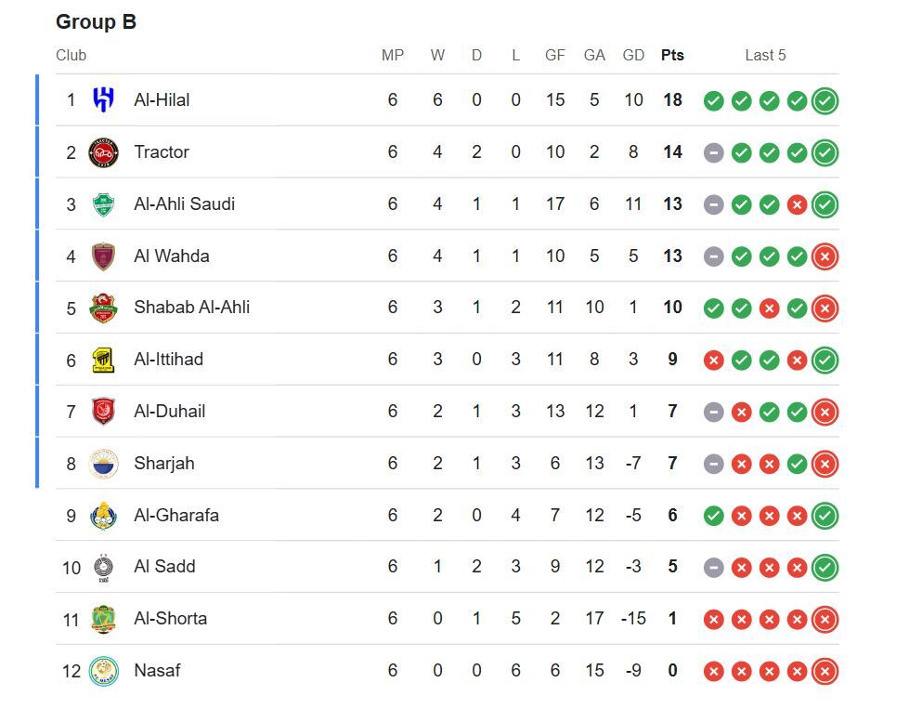
Task: Click Al-Hilal's latest win result circle
Action: click(x=825, y=100)
